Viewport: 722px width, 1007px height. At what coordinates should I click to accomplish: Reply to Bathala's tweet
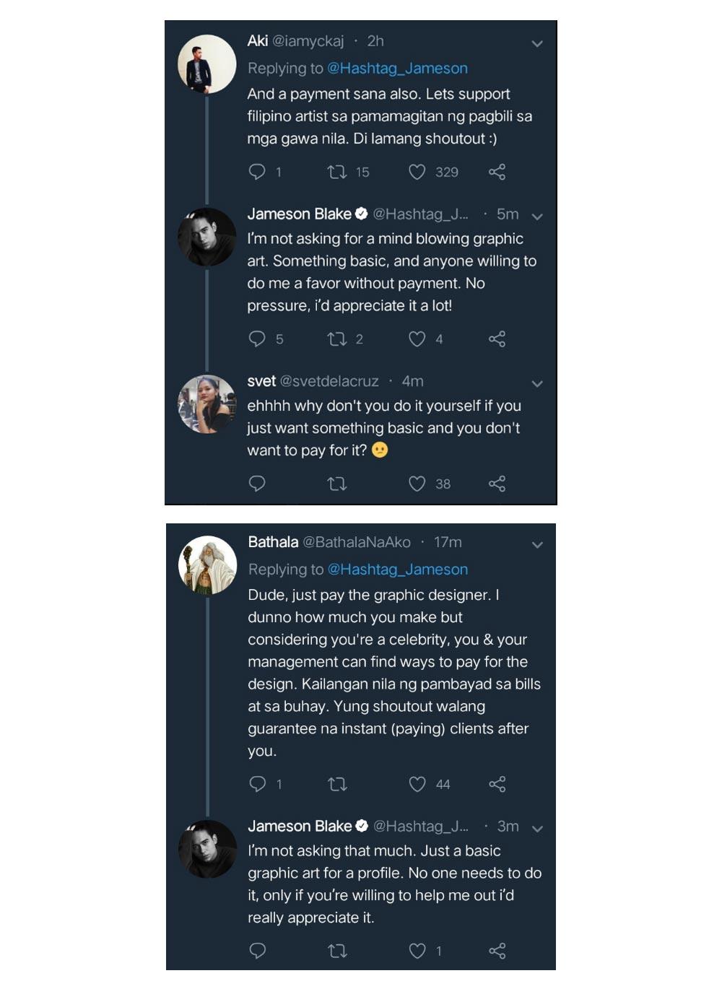tap(257, 784)
